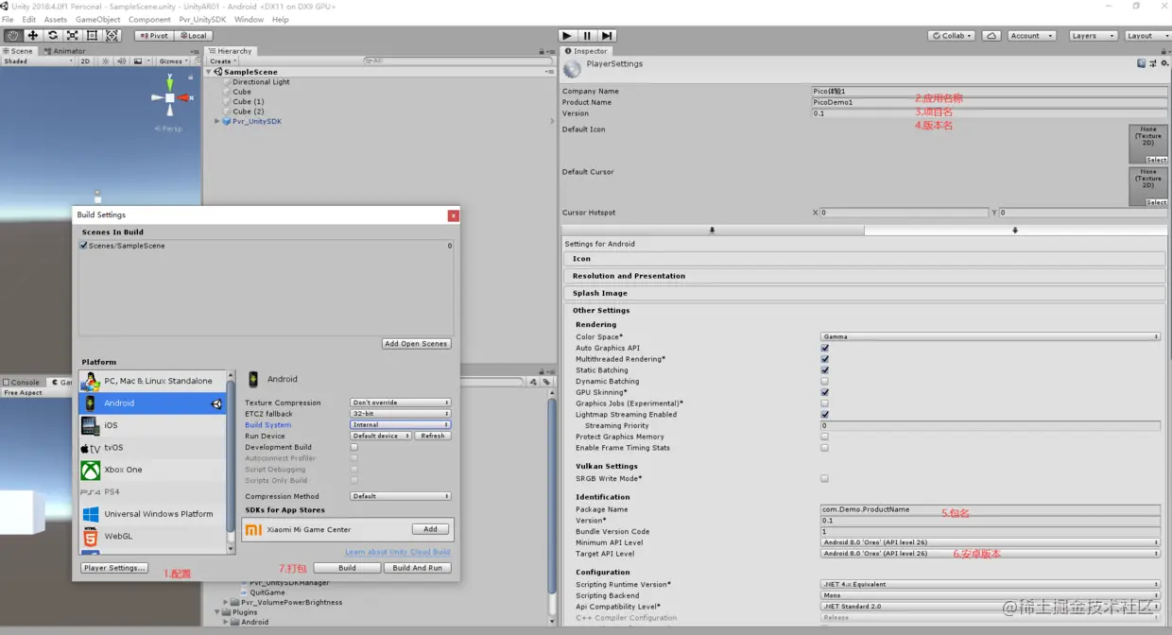Open the Window menu
This screenshot has height=635, width=1172.
[x=249, y=20]
